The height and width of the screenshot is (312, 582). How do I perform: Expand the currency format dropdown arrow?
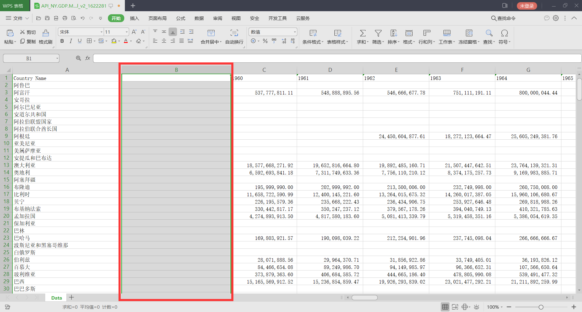click(x=259, y=41)
